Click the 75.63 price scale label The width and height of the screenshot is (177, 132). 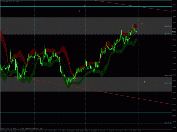coord(174,127)
